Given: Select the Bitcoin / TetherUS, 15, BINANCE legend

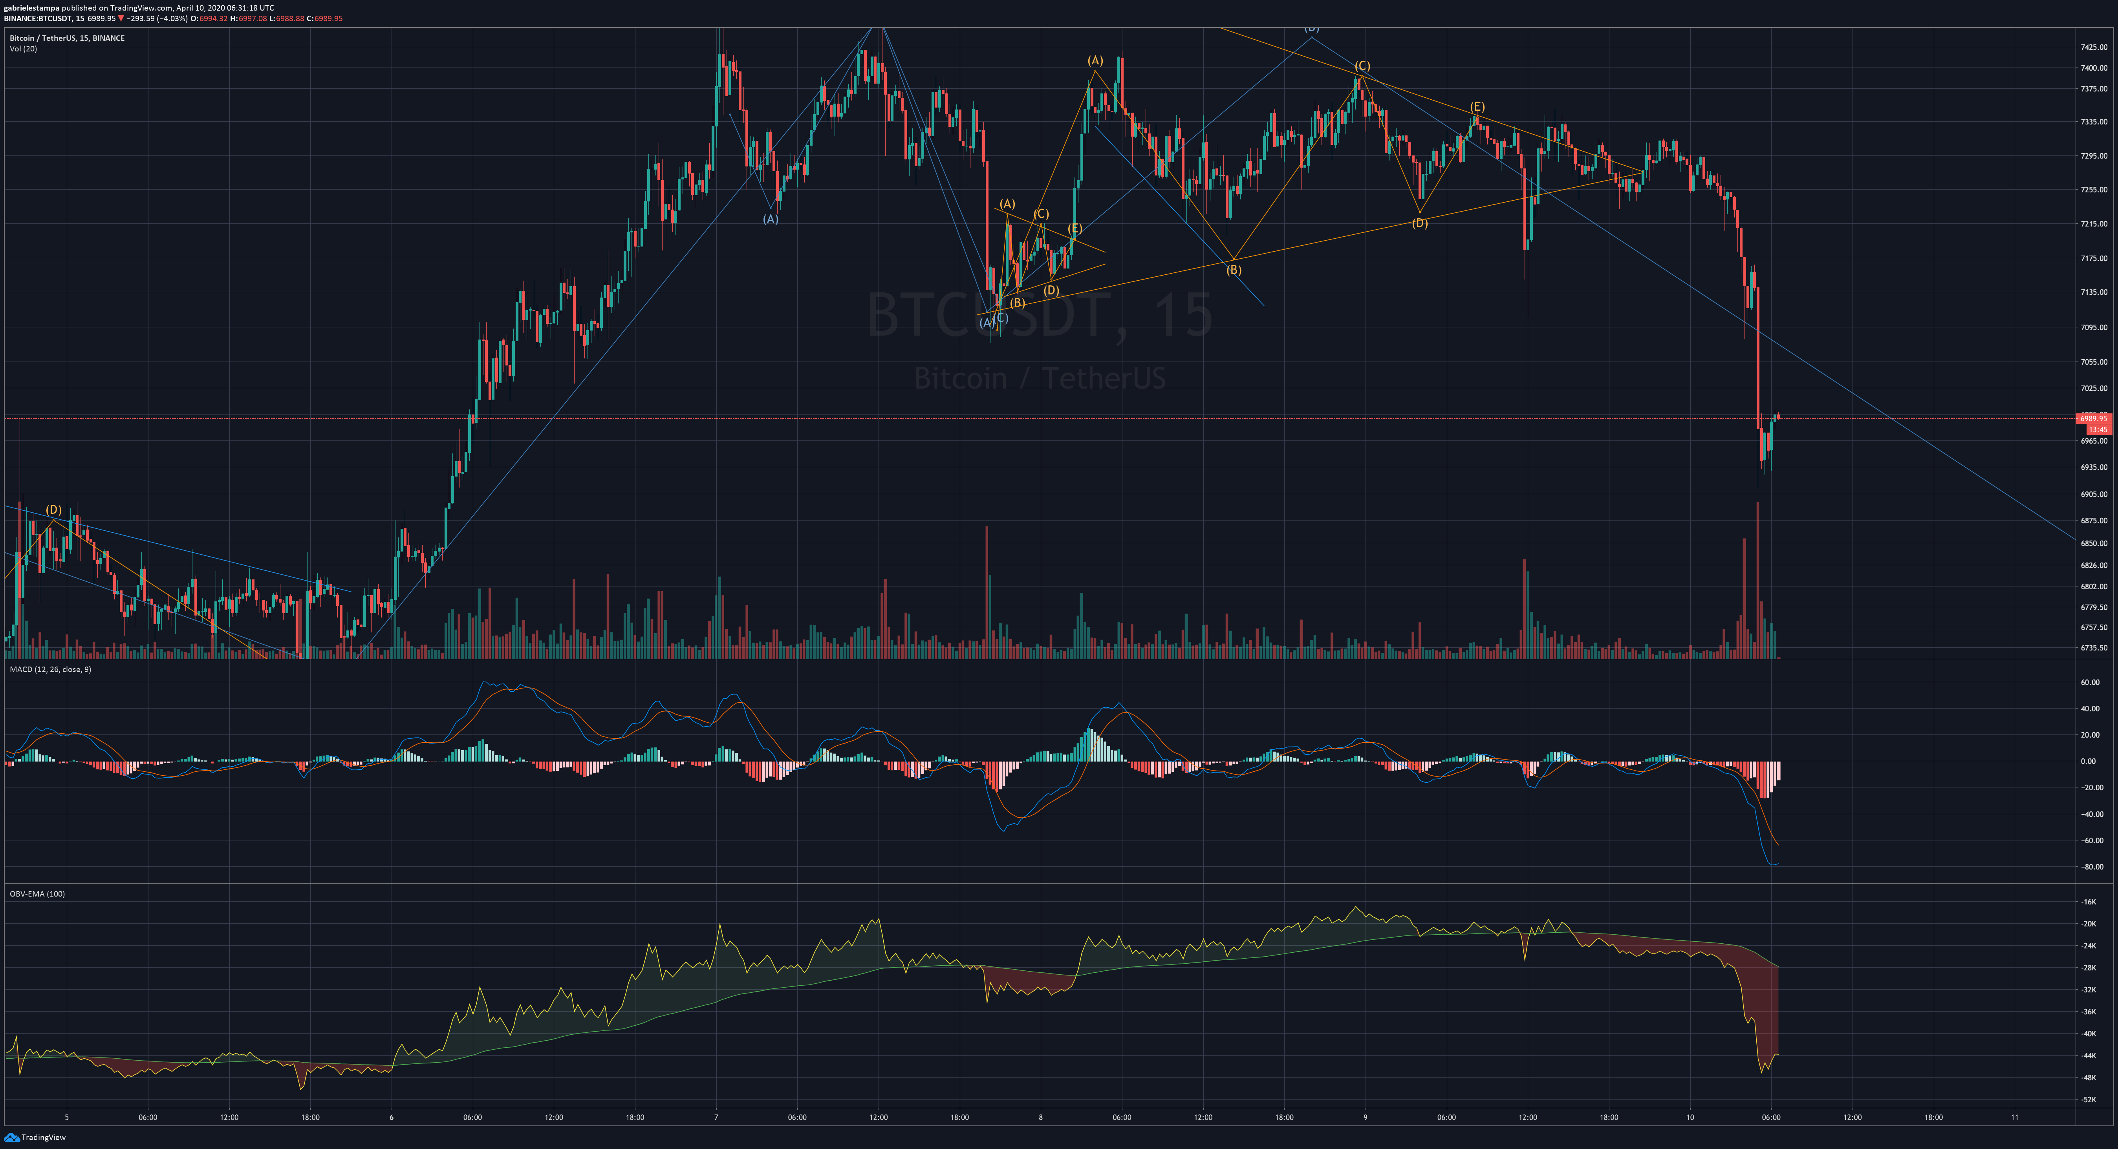Looking at the screenshot, I should (68, 38).
